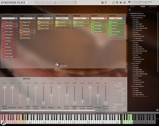Click the Slot XFade CC 20 slider knob
The height and width of the screenshot is (126, 159).
tap(98, 95)
